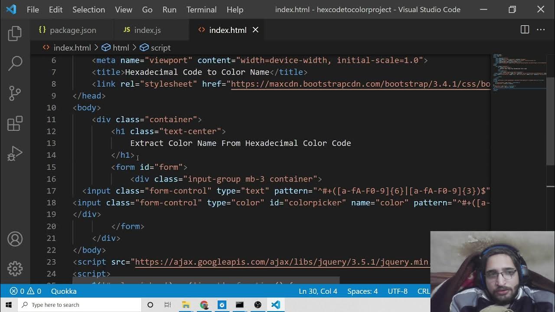Screen dimensions: 555x312
Task: Click the Windows taskbar search box
Action: (x=80, y=305)
